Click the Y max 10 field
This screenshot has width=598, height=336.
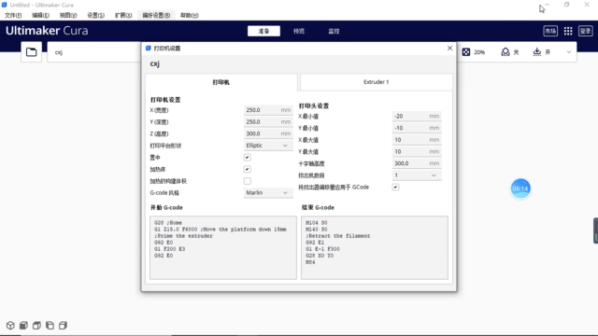click(x=417, y=151)
